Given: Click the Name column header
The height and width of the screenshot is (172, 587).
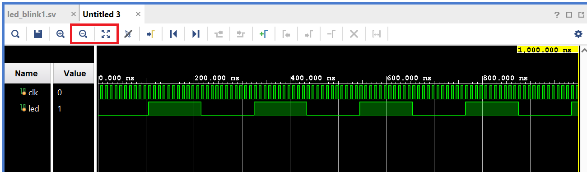Looking at the screenshot, I should point(26,74).
